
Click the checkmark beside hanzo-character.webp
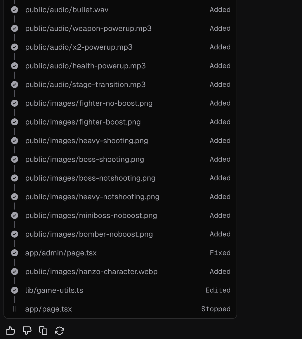[15, 271]
